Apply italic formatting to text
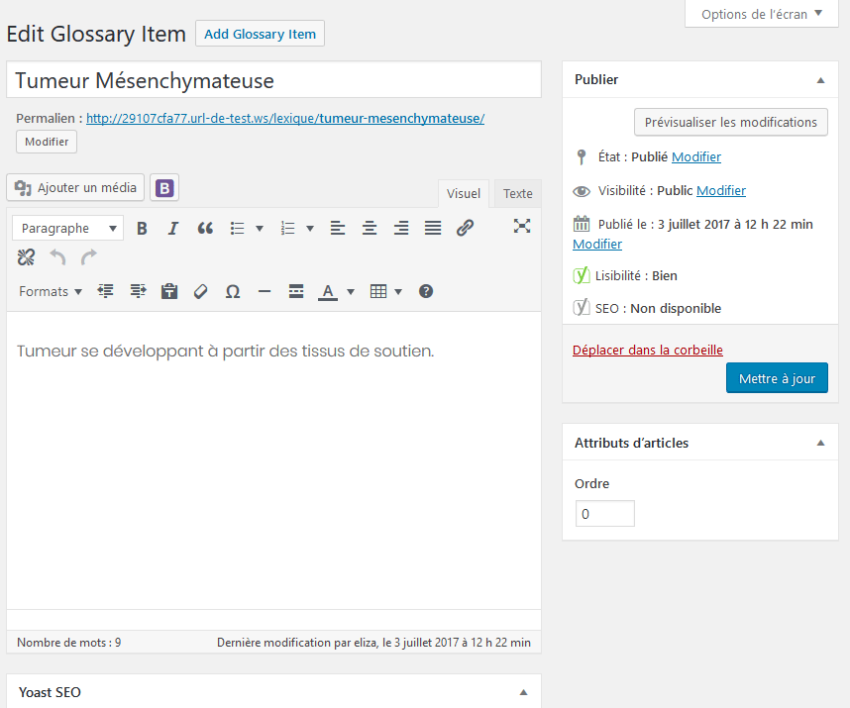The image size is (850, 708). [173, 229]
